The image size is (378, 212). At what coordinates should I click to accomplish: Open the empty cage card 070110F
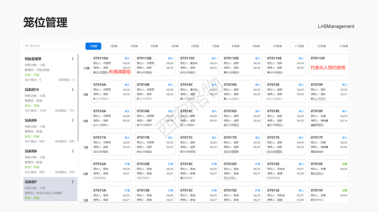click(x=329, y=65)
